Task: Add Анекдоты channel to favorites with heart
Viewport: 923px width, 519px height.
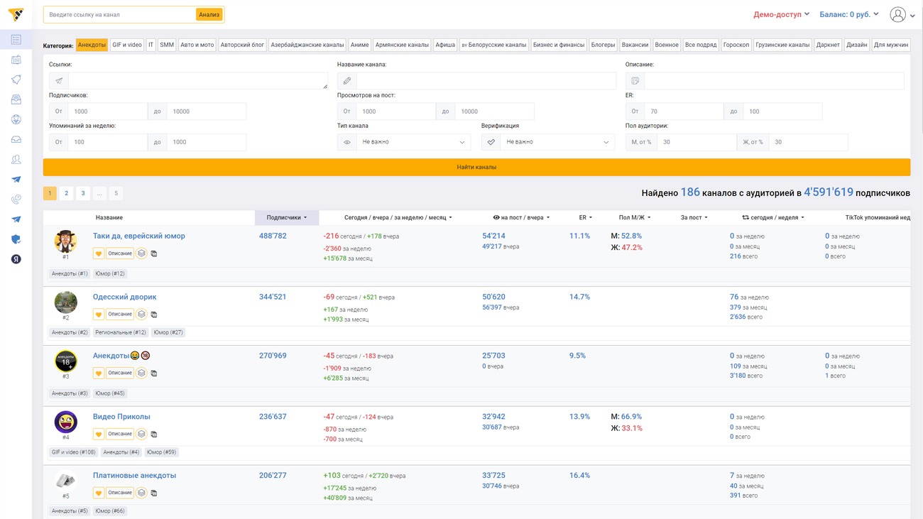Action: [x=99, y=373]
